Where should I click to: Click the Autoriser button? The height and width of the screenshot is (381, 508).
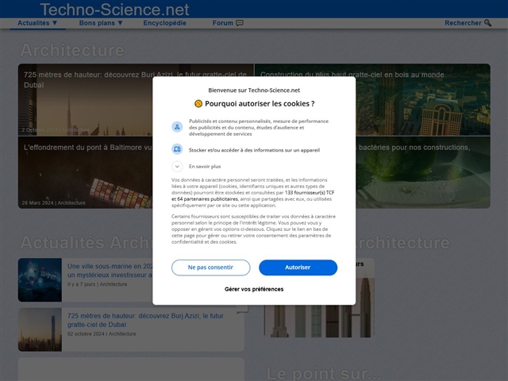click(x=298, y=267)
